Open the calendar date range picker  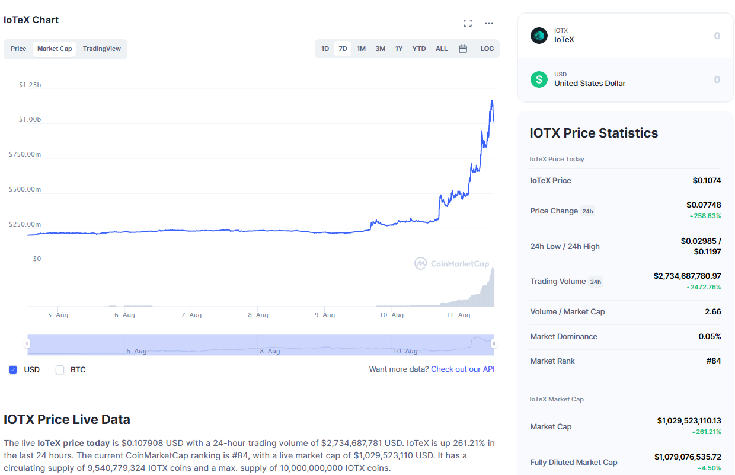[463, 49]
